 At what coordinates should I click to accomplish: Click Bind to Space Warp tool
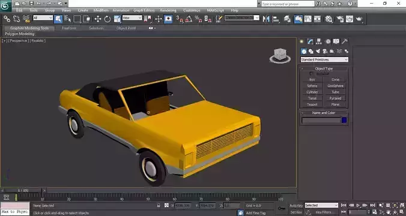click(x=26, y=19)
